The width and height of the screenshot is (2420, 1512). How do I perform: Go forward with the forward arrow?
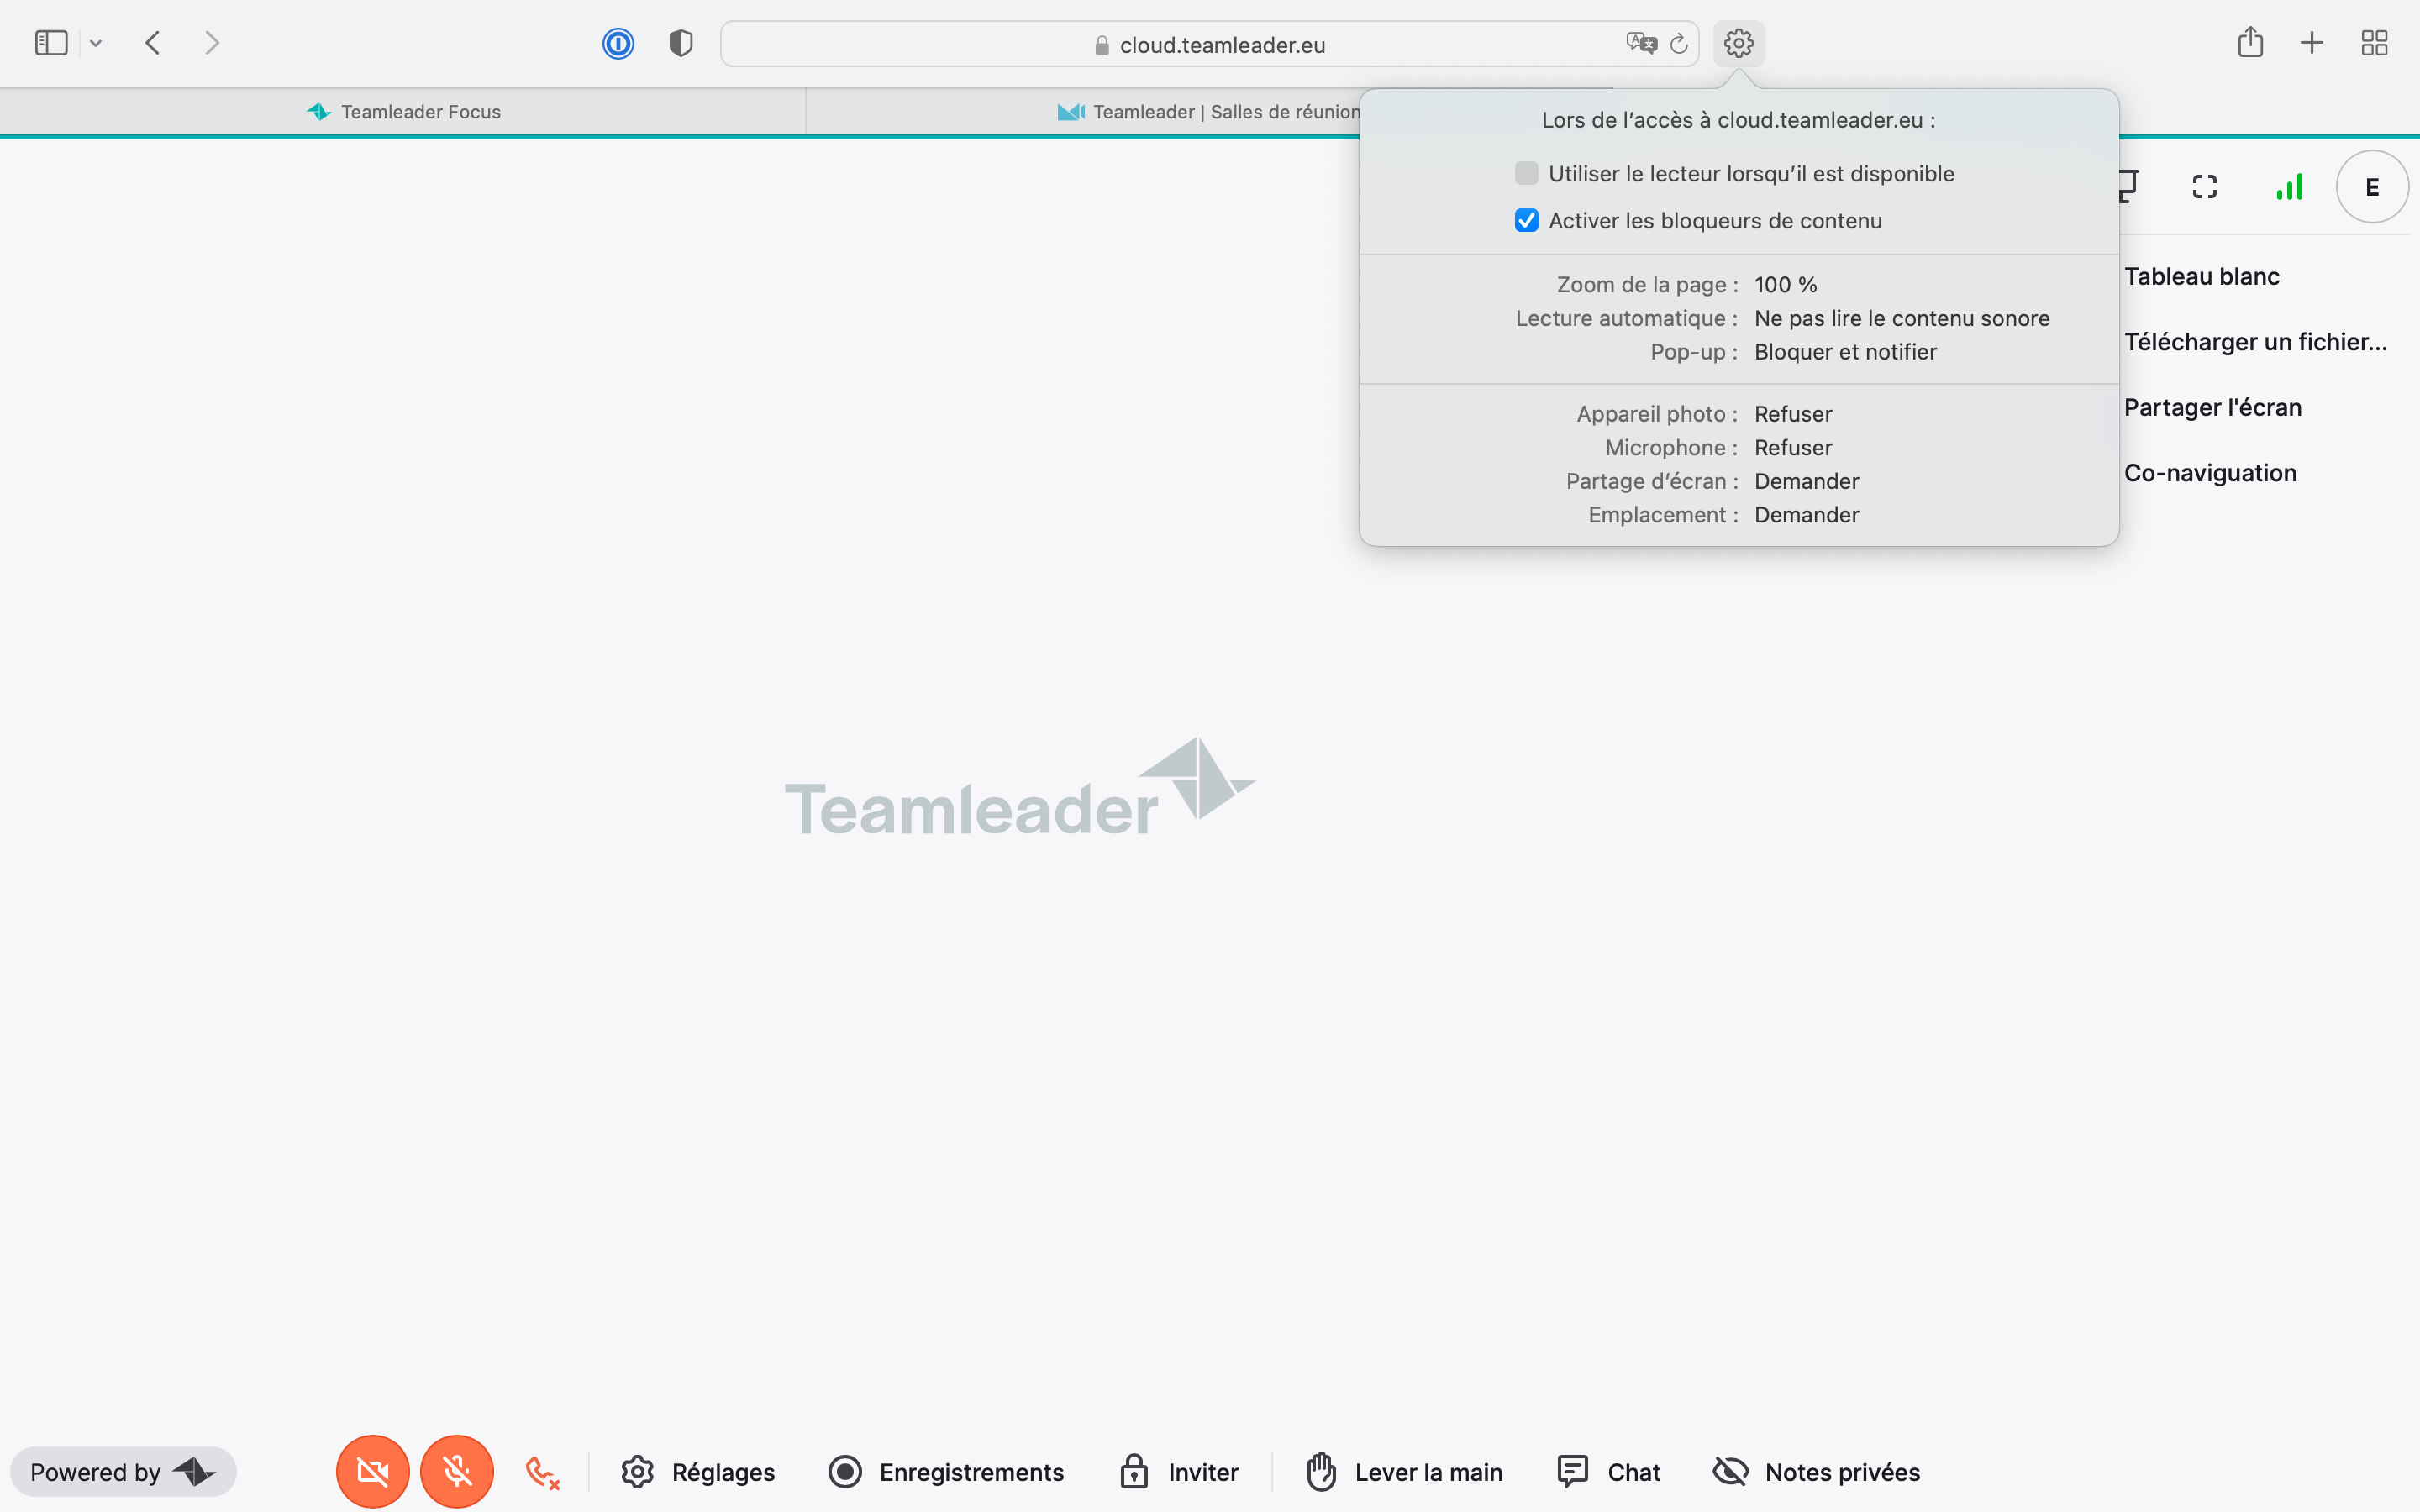click(212, 43)
